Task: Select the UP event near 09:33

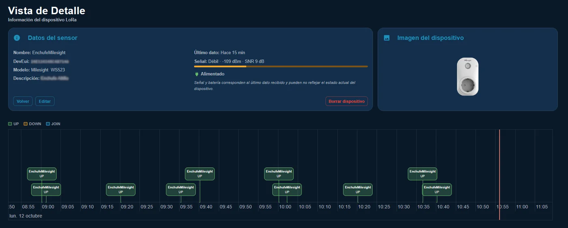Action: 181,190
